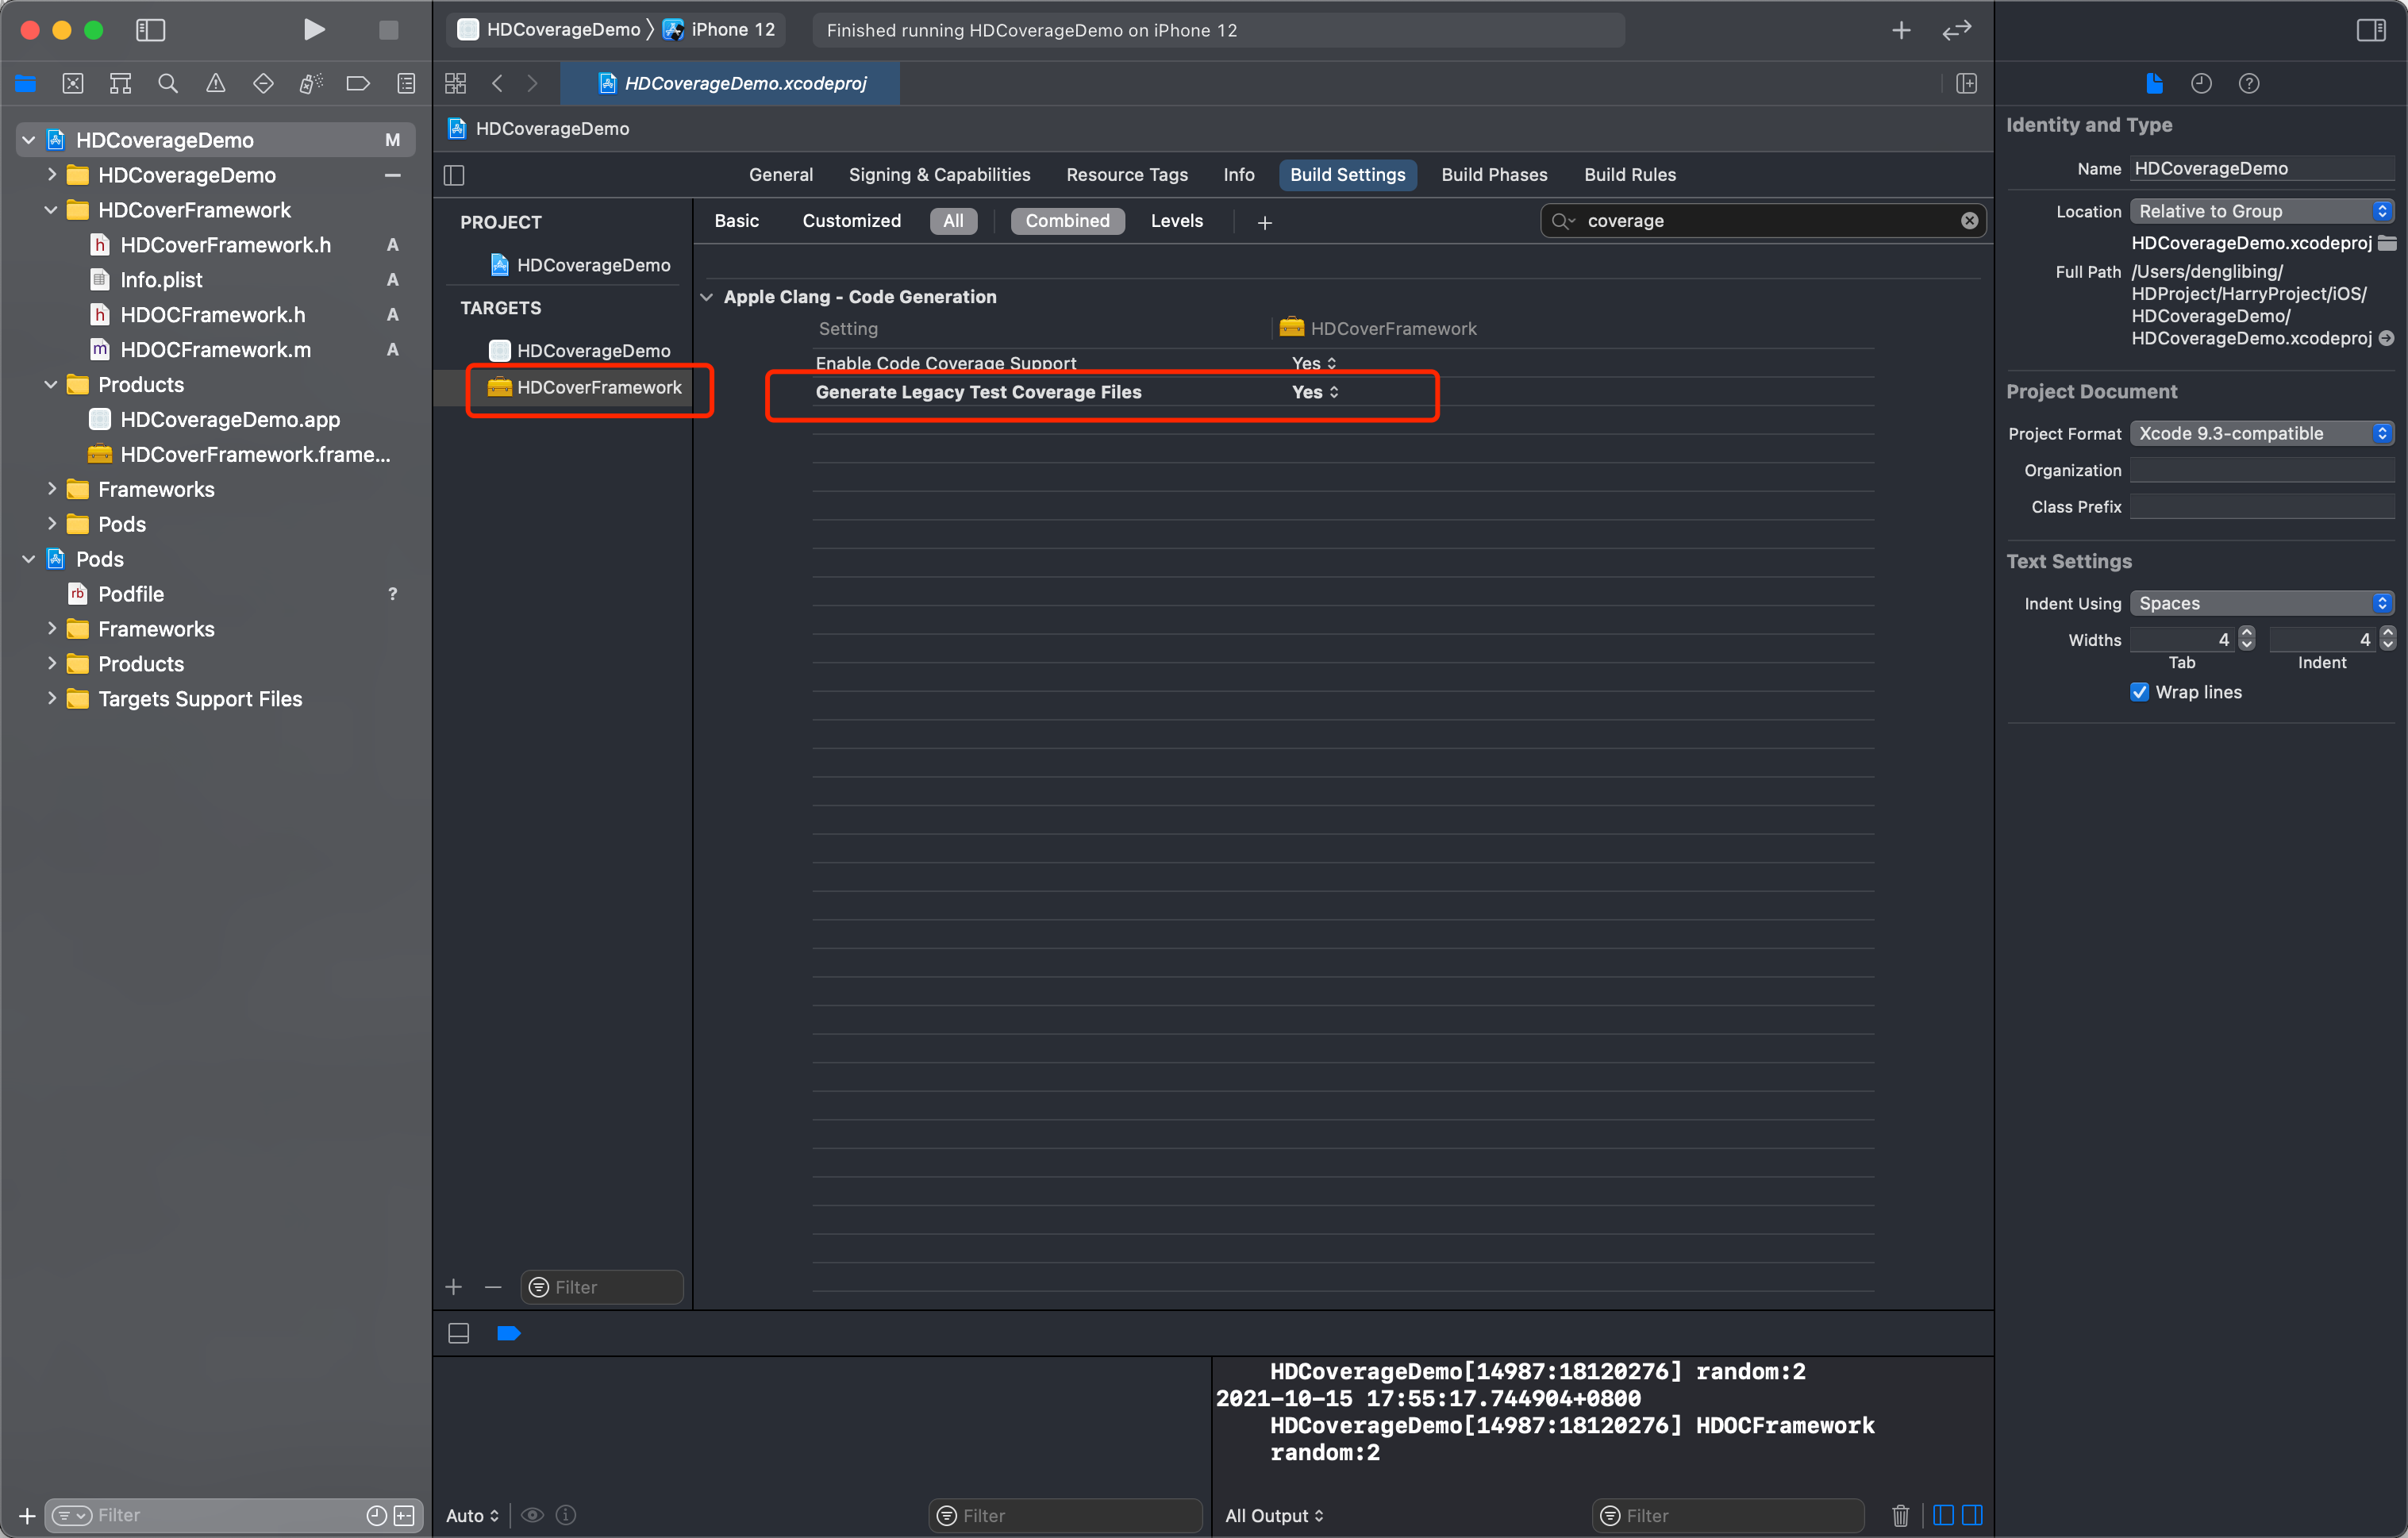Switch the settings view to Levels
The image size is (2408, 1538).
click(1176, 221)
